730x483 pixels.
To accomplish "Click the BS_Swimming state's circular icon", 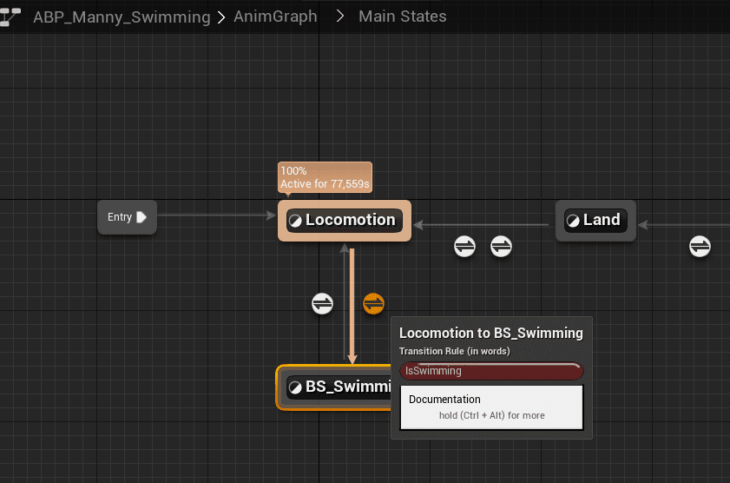I will coord(295,387).
